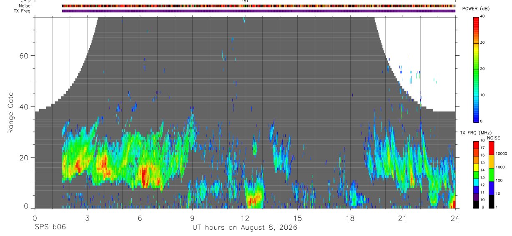
Task: Click the x-axis tick label 21
Action: pyautogui.click(x=402, y=218)
